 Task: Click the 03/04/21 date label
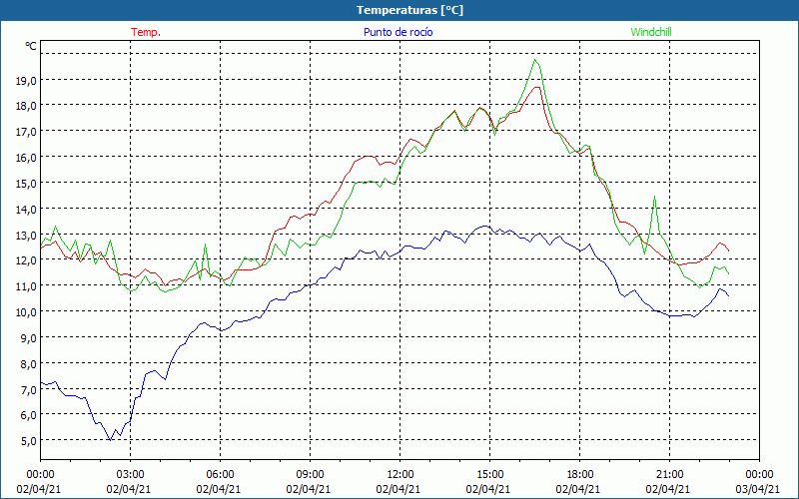click(x=760, y=489)
